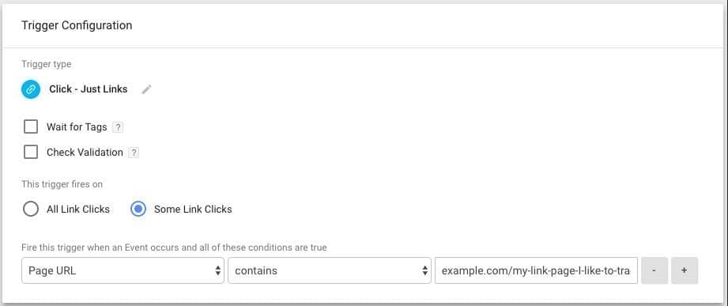Image resolution: width=728 pixels, height=306 pixels.
Task: Tick the Check Validation checkbox
Action: click(x=31, y=152)
